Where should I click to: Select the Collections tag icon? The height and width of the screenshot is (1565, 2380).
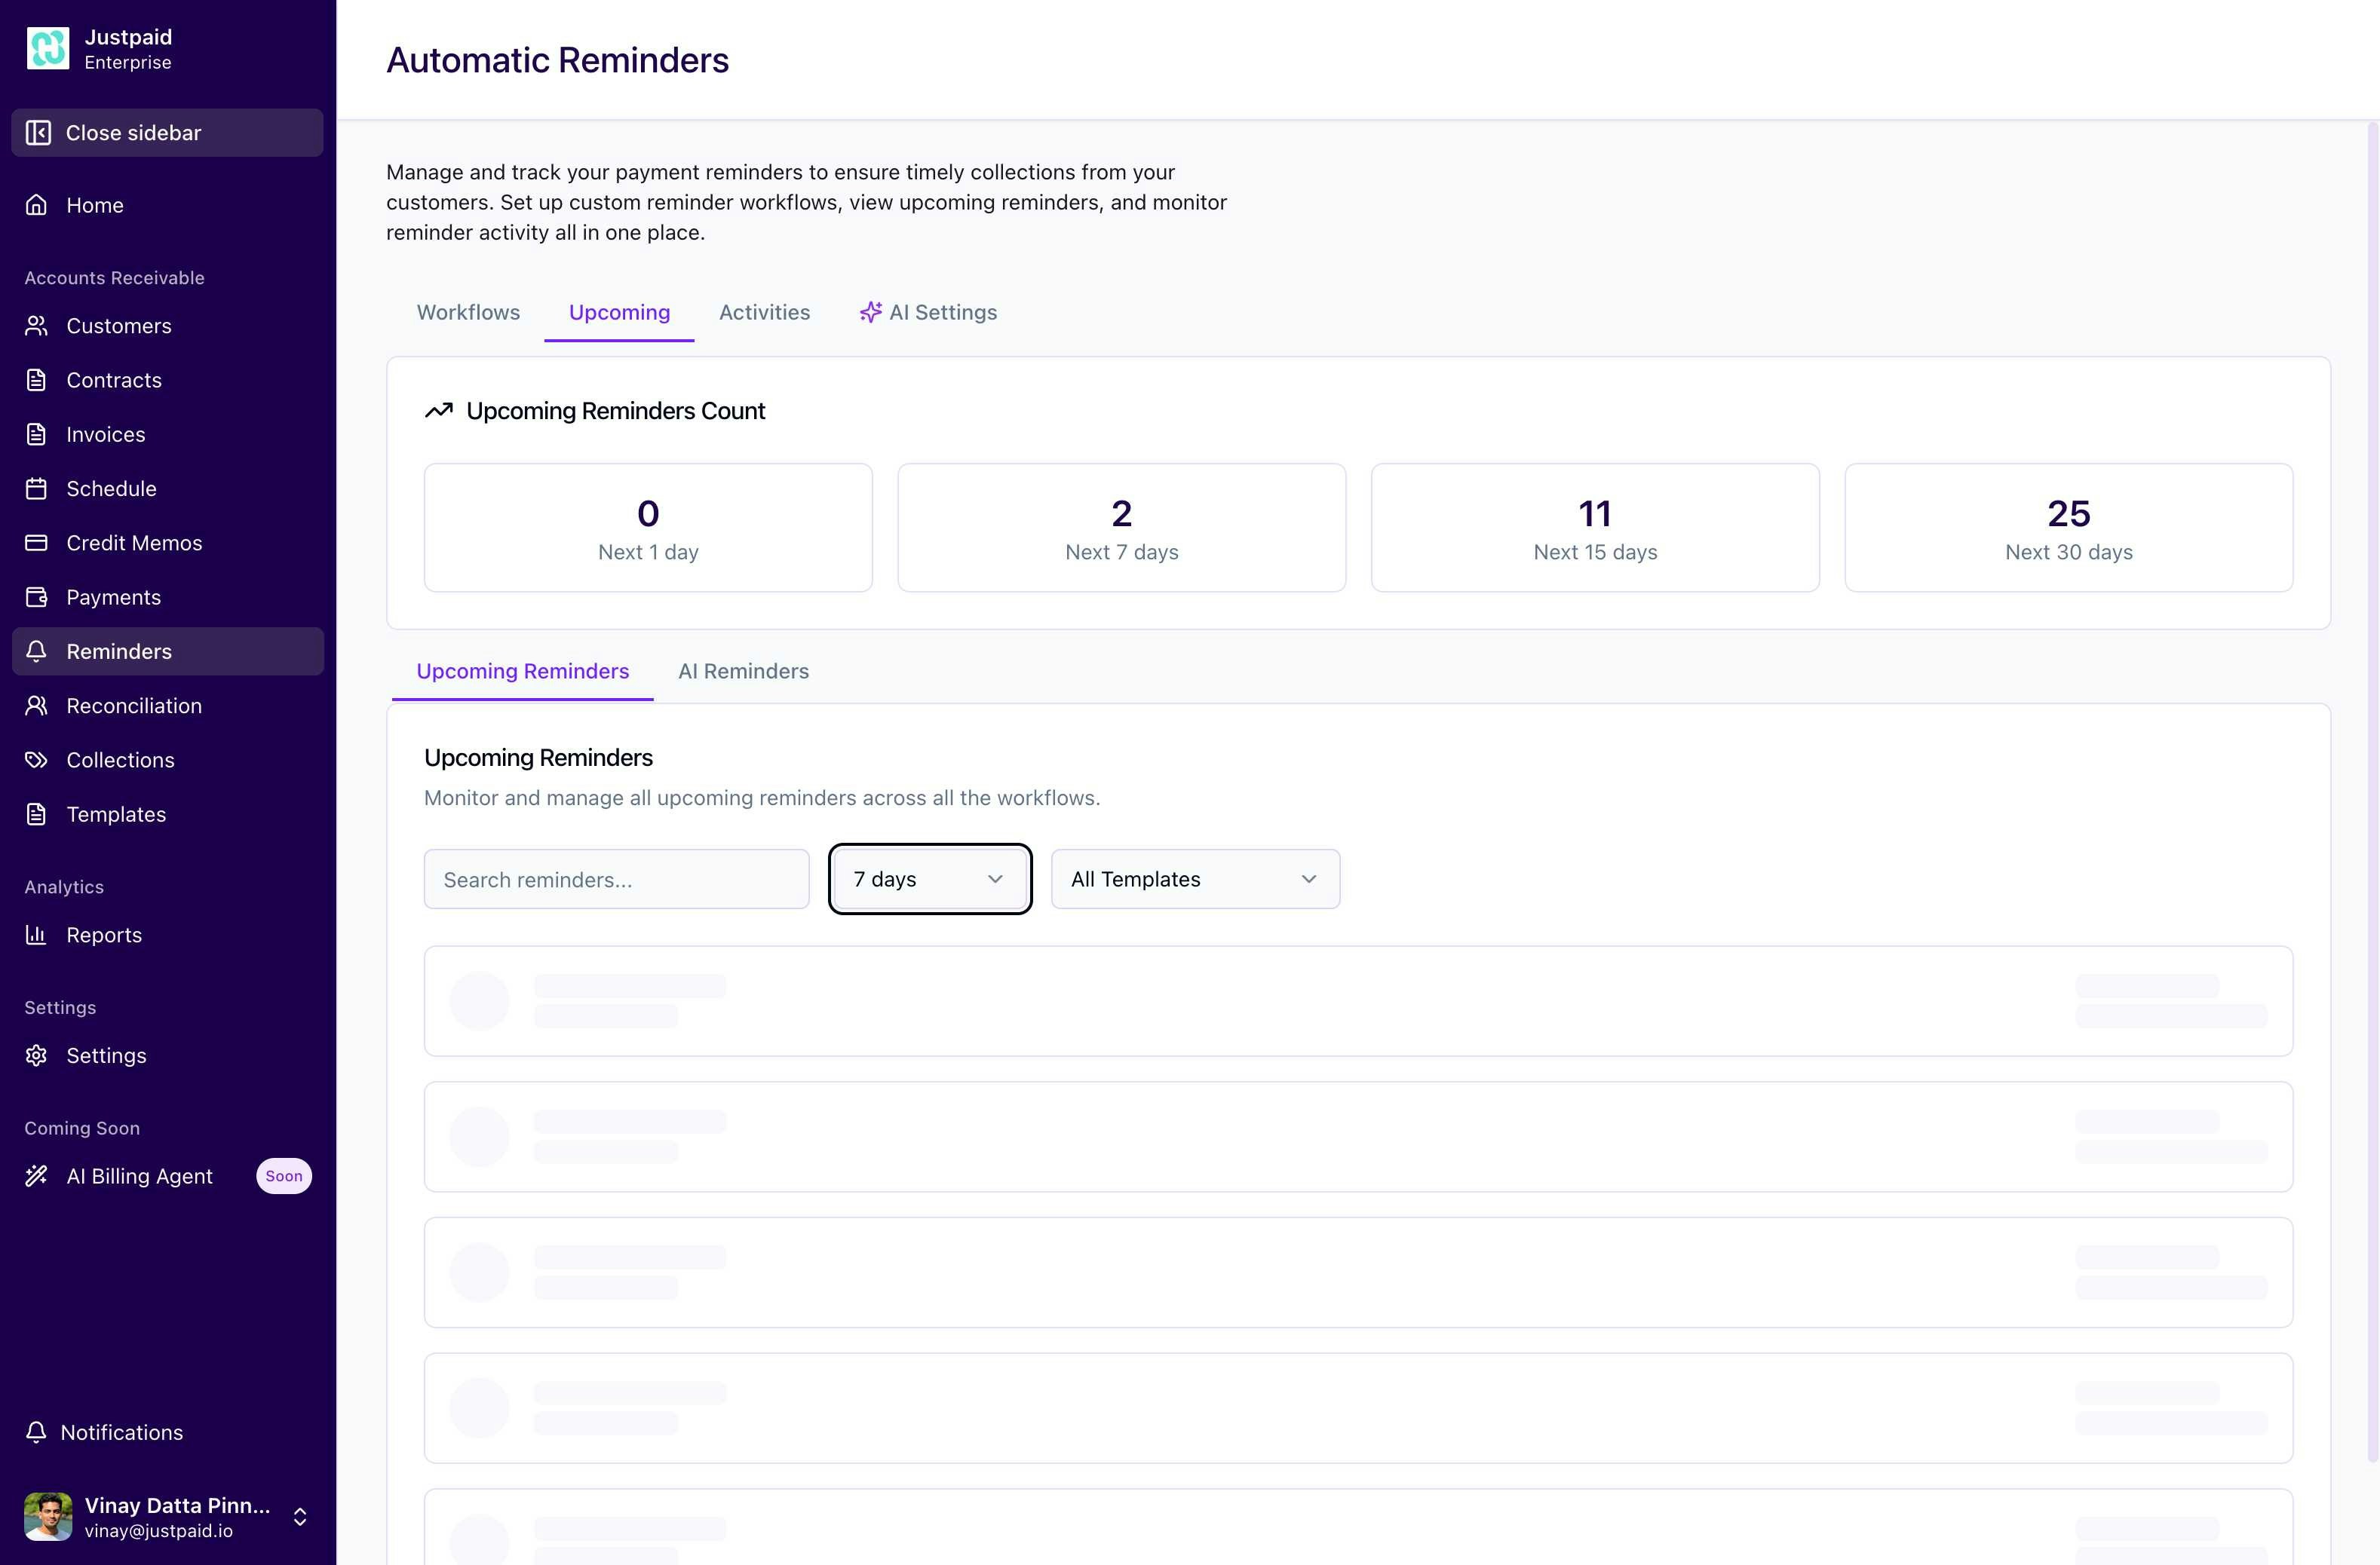tap(37, 760)
